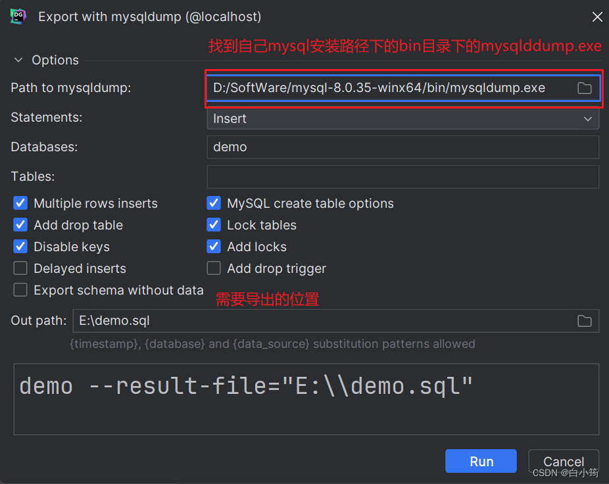The image size is (609, 484).
Task: Toggle MySQL create table options checkbox
Action: point(214,203)
